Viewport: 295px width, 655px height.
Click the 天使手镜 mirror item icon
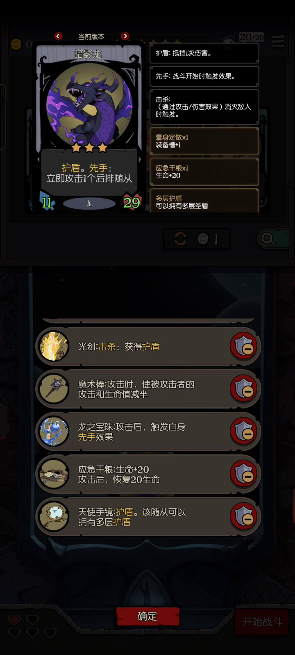54,517
